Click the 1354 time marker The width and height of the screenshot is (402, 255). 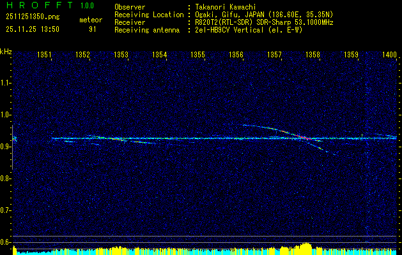point(160,54)
